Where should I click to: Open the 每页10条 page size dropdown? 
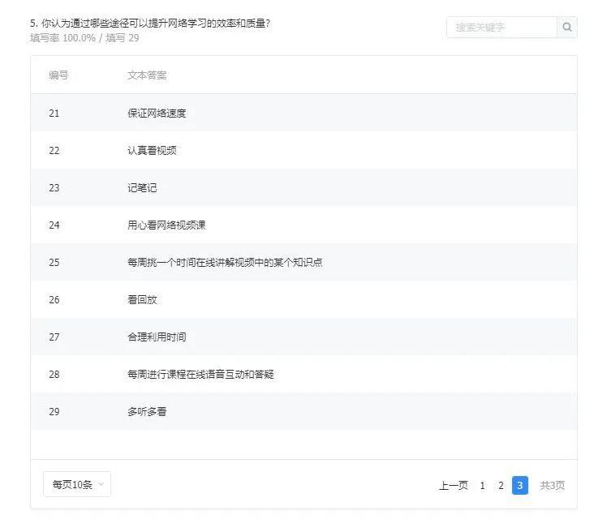tap(77, 485)
